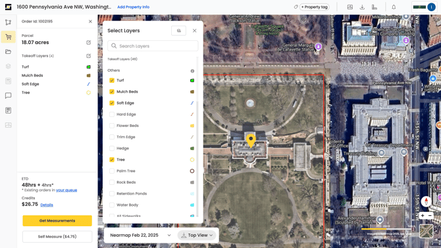Click the + Property tag button
This screenshot has height=248, width=441.
click(314, 7)
